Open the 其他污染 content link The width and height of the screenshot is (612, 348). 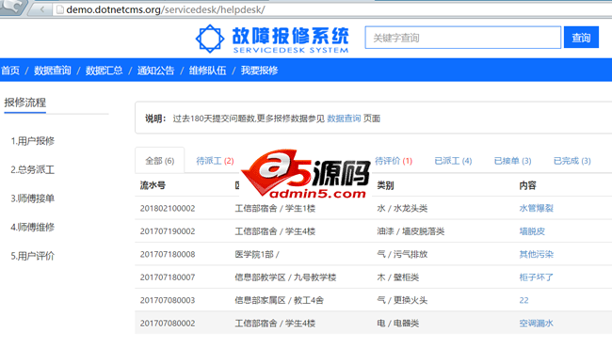point(537,254)
